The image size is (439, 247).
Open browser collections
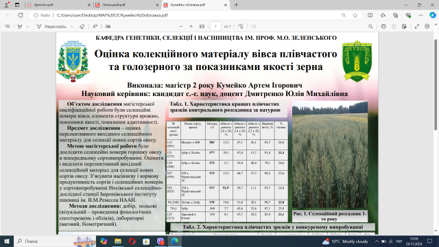[395, 15]
